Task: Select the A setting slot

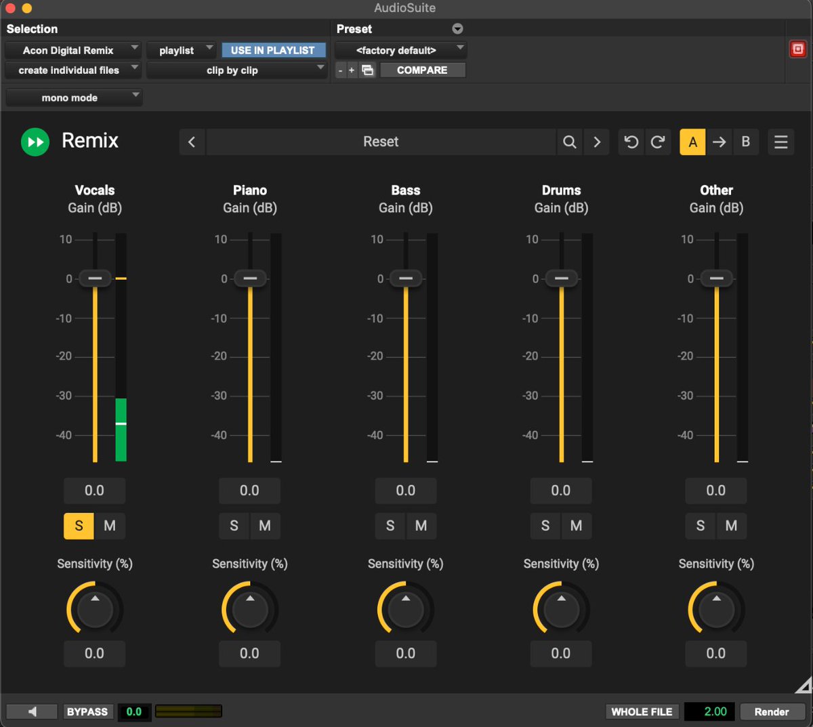Action: click(692, 142)
